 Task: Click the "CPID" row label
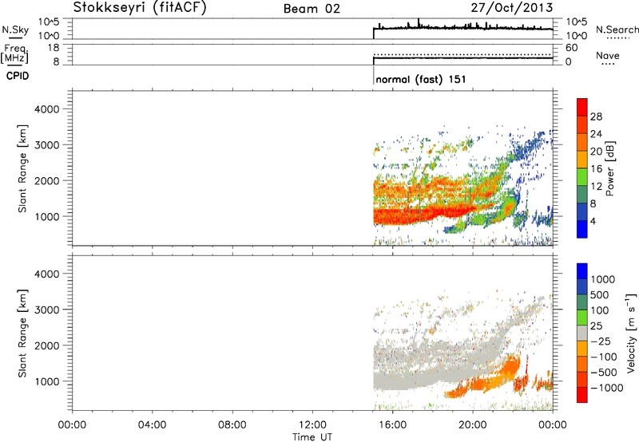click(x=18, y=76)
